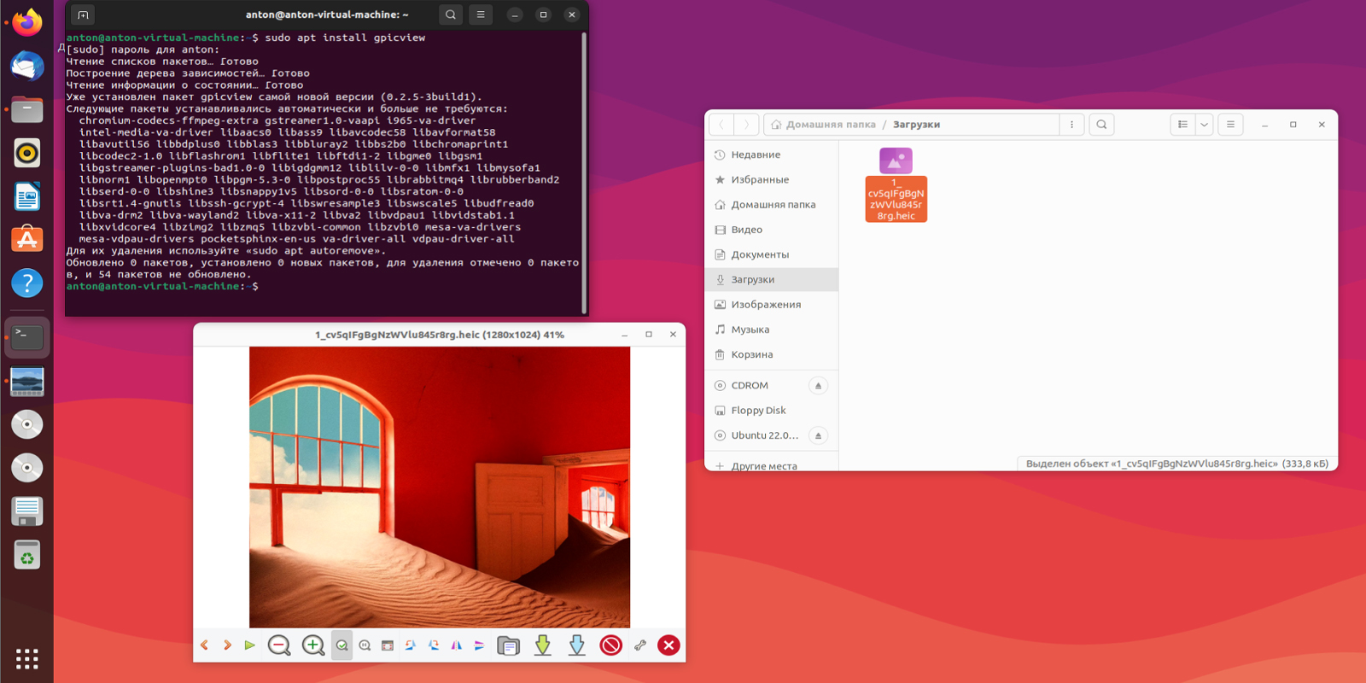Start the slideshow with the green play arrow
1366x683 pixels.
[249, 645]
